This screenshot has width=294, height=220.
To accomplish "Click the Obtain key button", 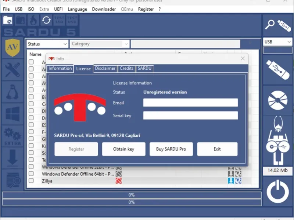I will (123, 149).
